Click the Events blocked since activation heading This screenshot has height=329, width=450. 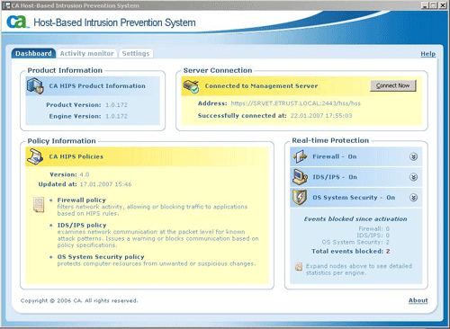point(355,219)
